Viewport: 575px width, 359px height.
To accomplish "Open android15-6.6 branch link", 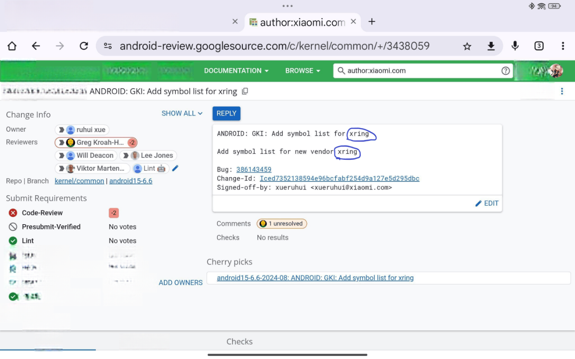I will tap(131, 181).
